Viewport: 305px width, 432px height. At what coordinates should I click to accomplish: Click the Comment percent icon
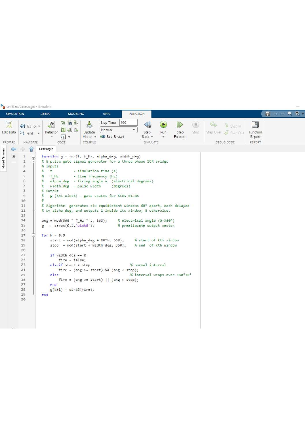click(63, 123)
